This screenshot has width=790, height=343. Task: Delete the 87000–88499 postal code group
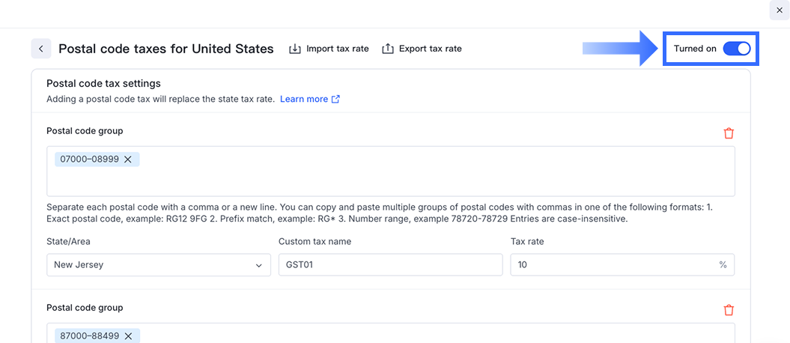point(729,310)
